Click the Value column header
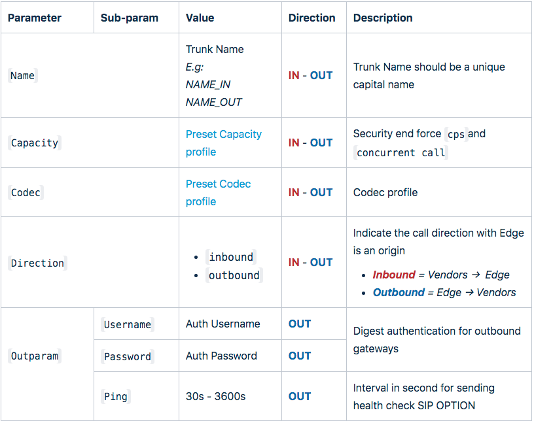 tap(200, 18)
